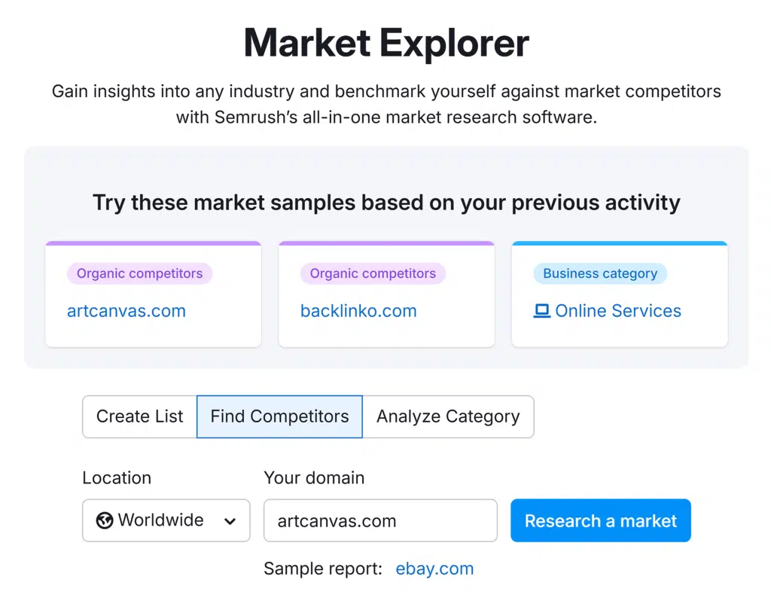
Task: Click Organic competitors badge on artcanvas card
Action: pyautogui.click(x=139, y=273)
